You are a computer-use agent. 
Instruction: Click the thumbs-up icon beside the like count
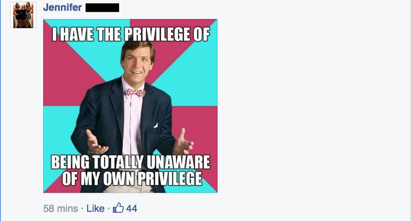pos(118,208)
